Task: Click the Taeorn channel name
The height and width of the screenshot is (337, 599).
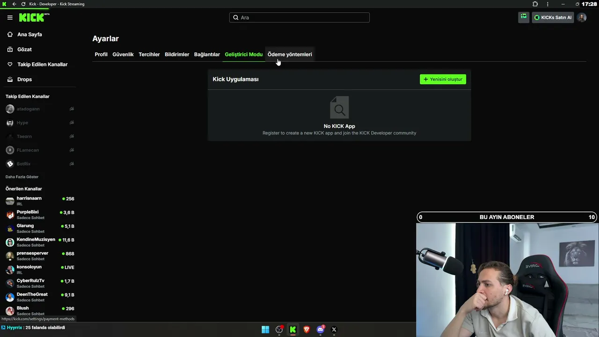Action: point(24,136)
